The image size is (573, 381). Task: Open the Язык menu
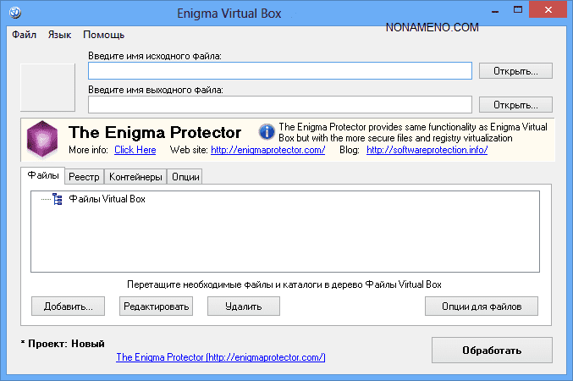(x=59, y=35)
